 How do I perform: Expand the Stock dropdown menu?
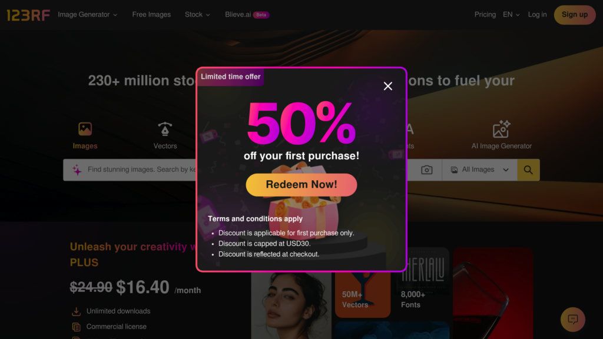197,15
